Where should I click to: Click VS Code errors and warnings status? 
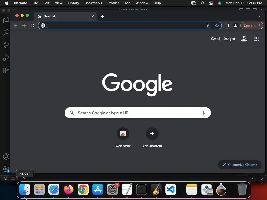(11, 178)
